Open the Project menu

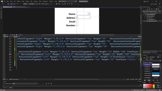(18, 1)
